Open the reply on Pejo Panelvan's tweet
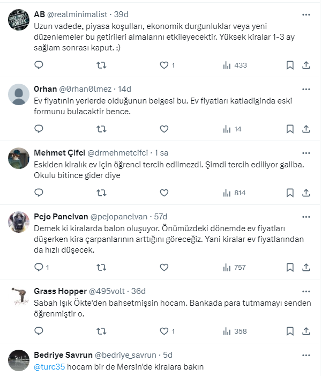 point(39,267)
